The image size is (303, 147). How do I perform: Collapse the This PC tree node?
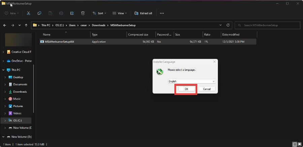[x=3, y=70]
